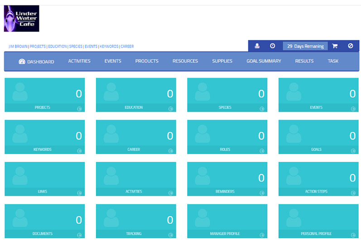The height and width of the screenshot is (244, 361).
Task: Select Goal Summary in navigation bar
Action: [264, 61]
